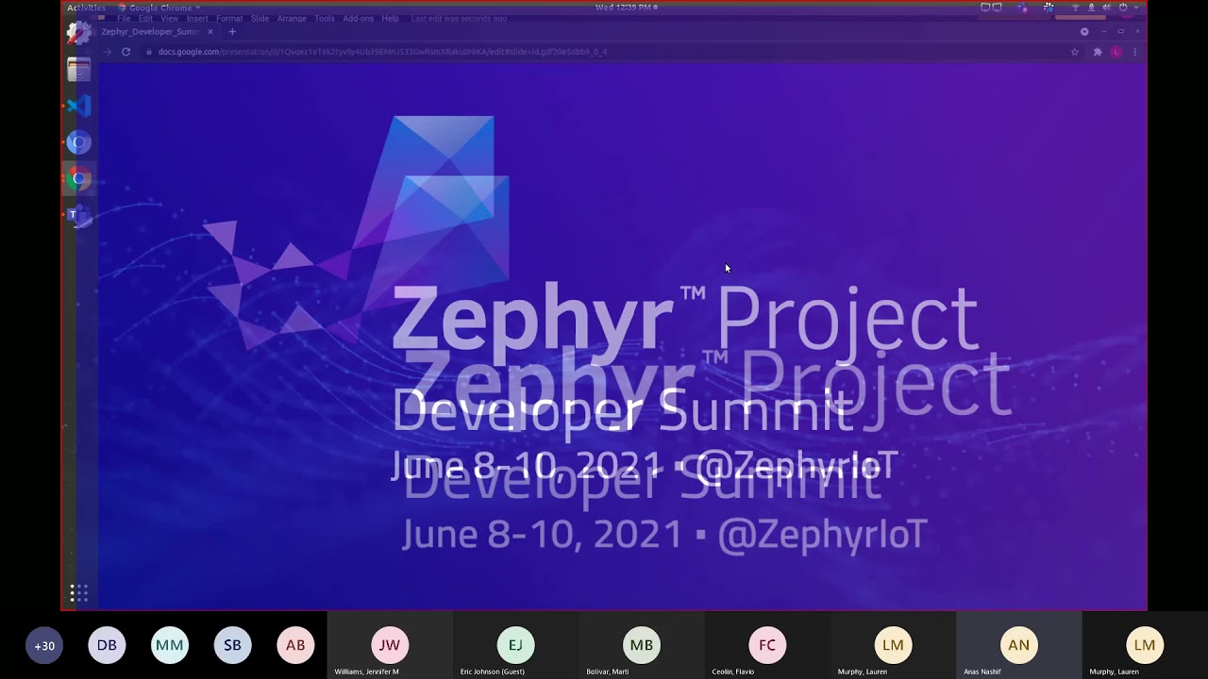1208x679 pixels.
Task: Select participant avatar AB
Action: click(295, 645)
